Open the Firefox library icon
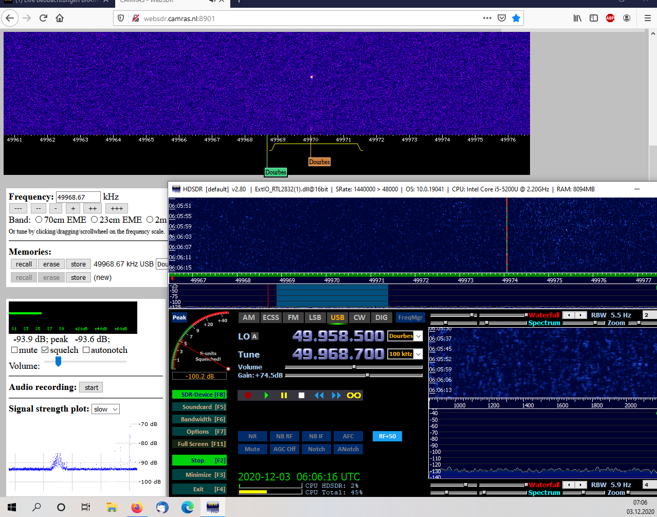The height and width of the screenshot is (517, 657). tap(577, 18)
